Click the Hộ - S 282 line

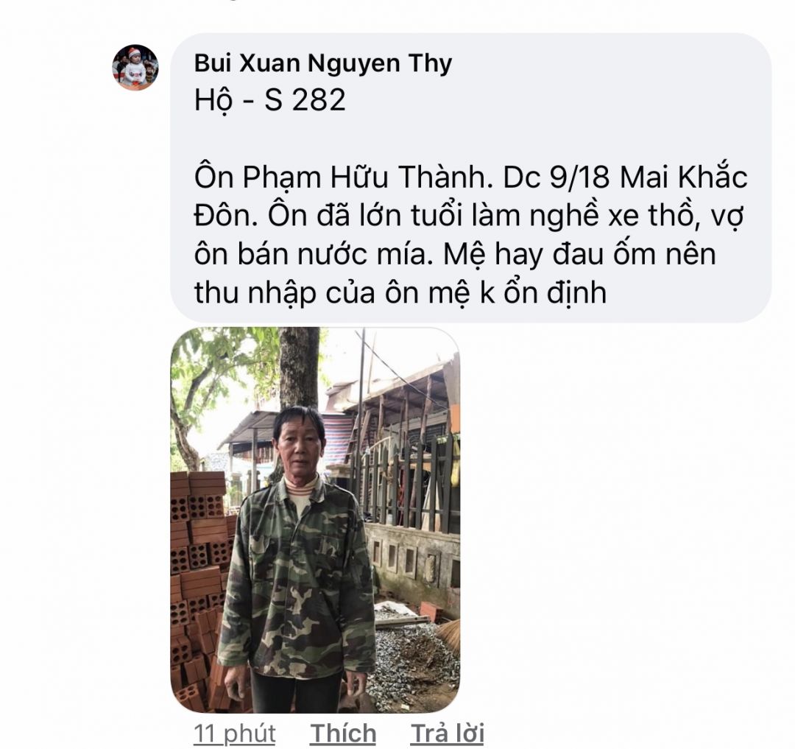(x=269, y=100)
